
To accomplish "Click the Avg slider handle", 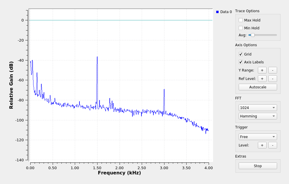I will [x=253, y=35].
